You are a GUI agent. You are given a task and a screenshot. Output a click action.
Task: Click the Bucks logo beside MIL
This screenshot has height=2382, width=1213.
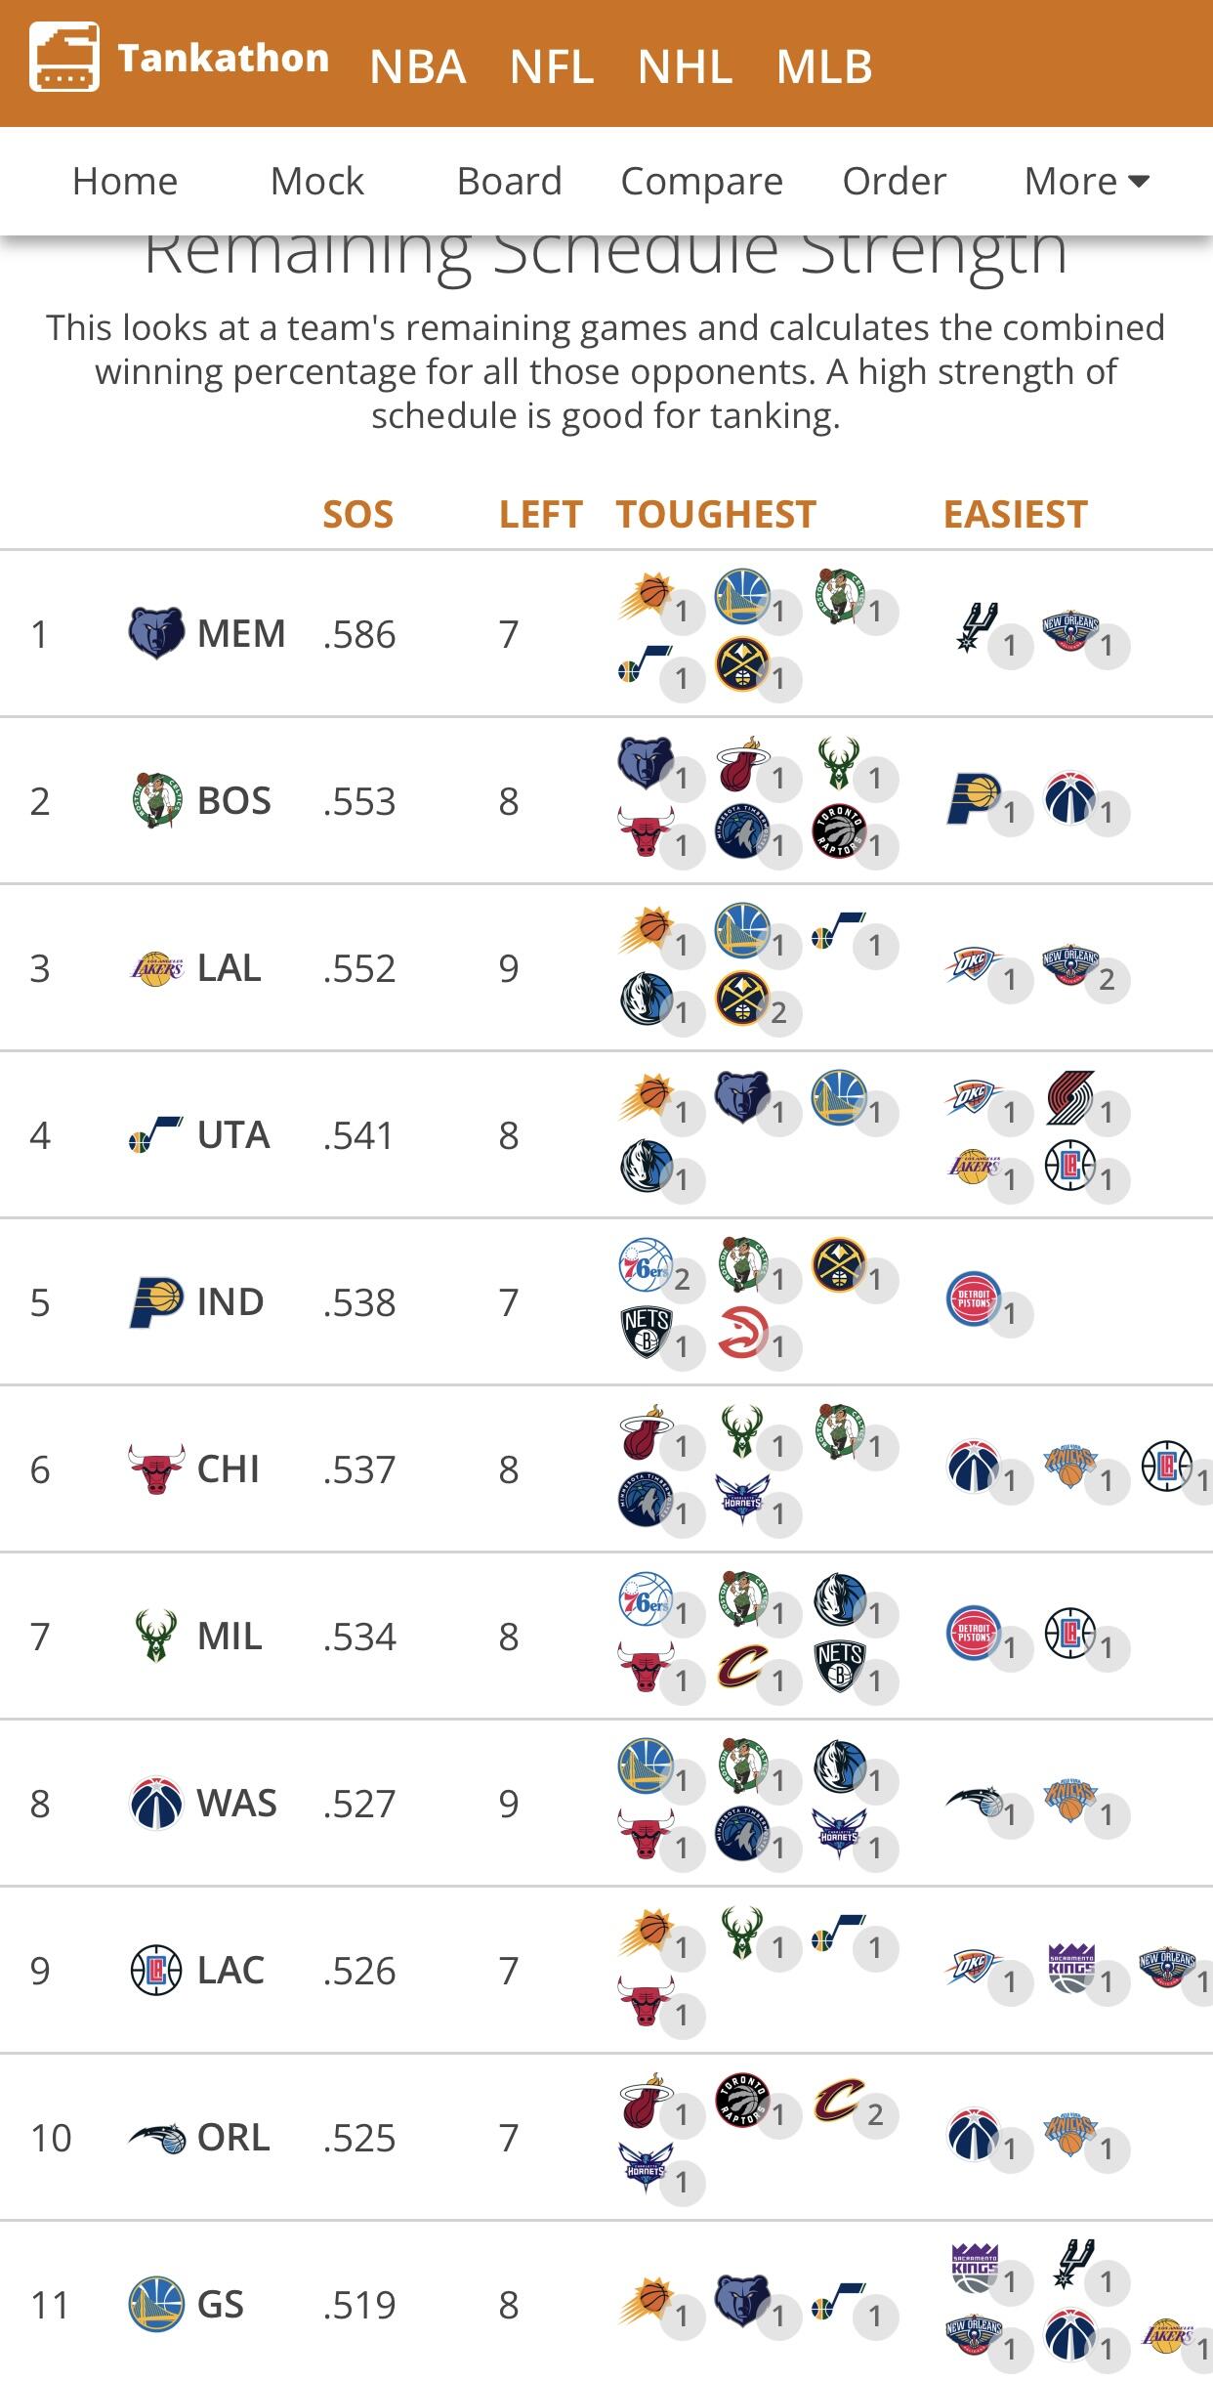[x=156, y=1636]
